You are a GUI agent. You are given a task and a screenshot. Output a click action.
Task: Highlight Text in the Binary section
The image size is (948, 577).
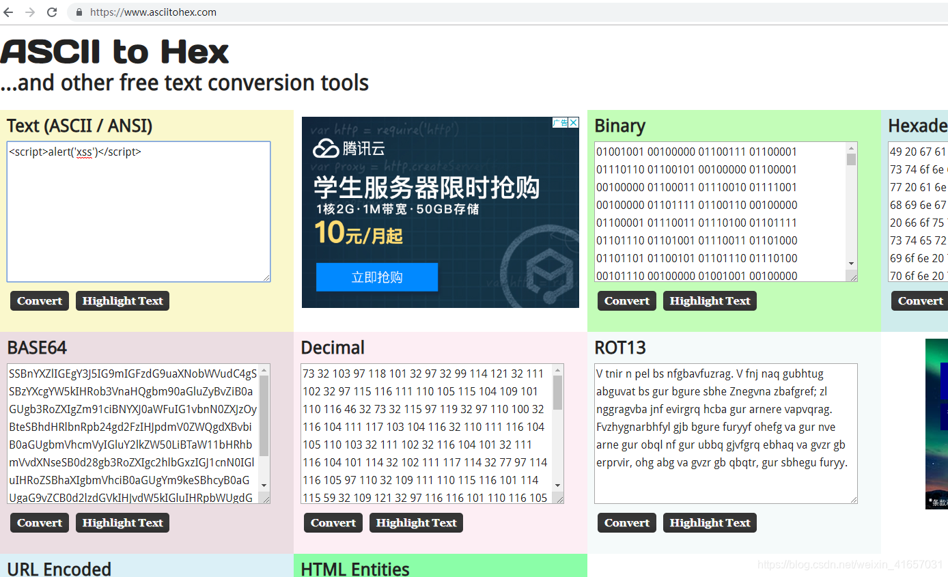[710, 301]
